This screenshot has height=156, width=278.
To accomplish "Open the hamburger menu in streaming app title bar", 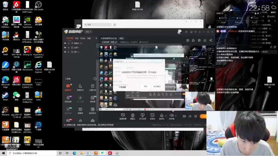I will 199,32.
